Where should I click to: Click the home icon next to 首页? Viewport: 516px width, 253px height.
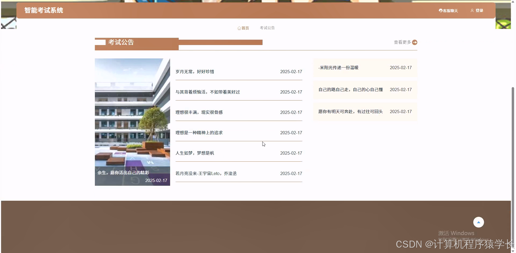[239, 28]
